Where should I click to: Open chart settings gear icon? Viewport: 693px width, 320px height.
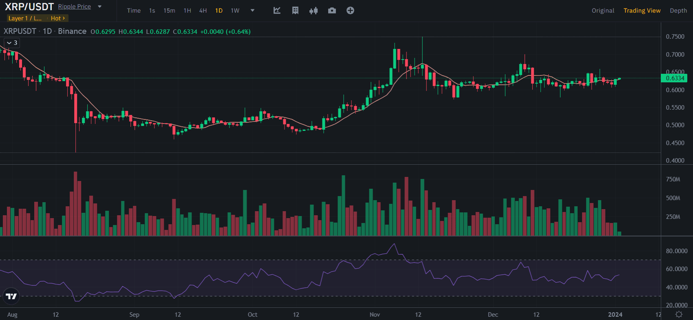coord(679,314)
